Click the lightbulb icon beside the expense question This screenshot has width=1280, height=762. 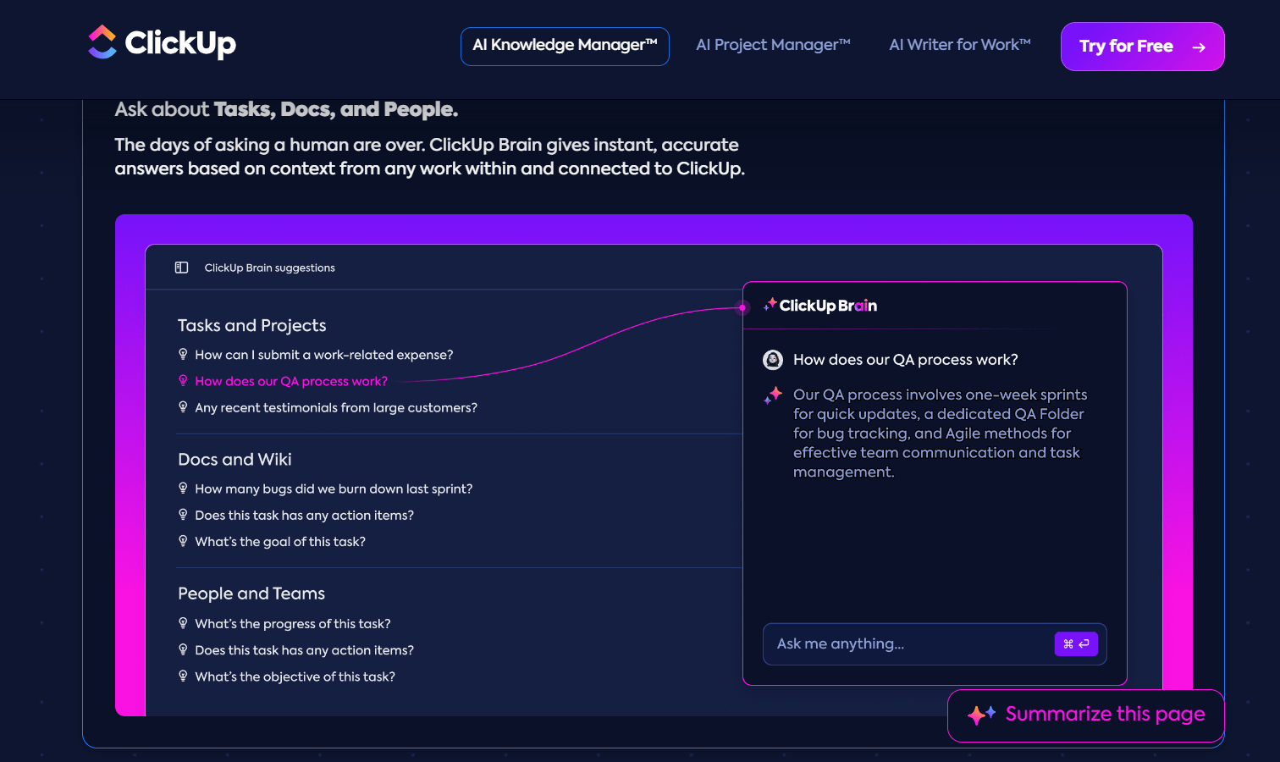pos(183,354)
